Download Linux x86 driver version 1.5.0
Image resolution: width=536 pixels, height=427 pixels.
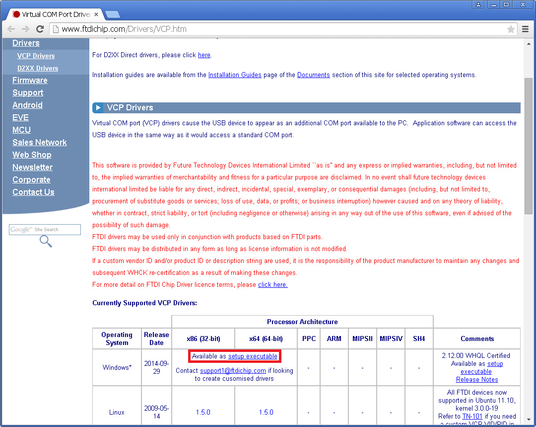tap(203, 412)
